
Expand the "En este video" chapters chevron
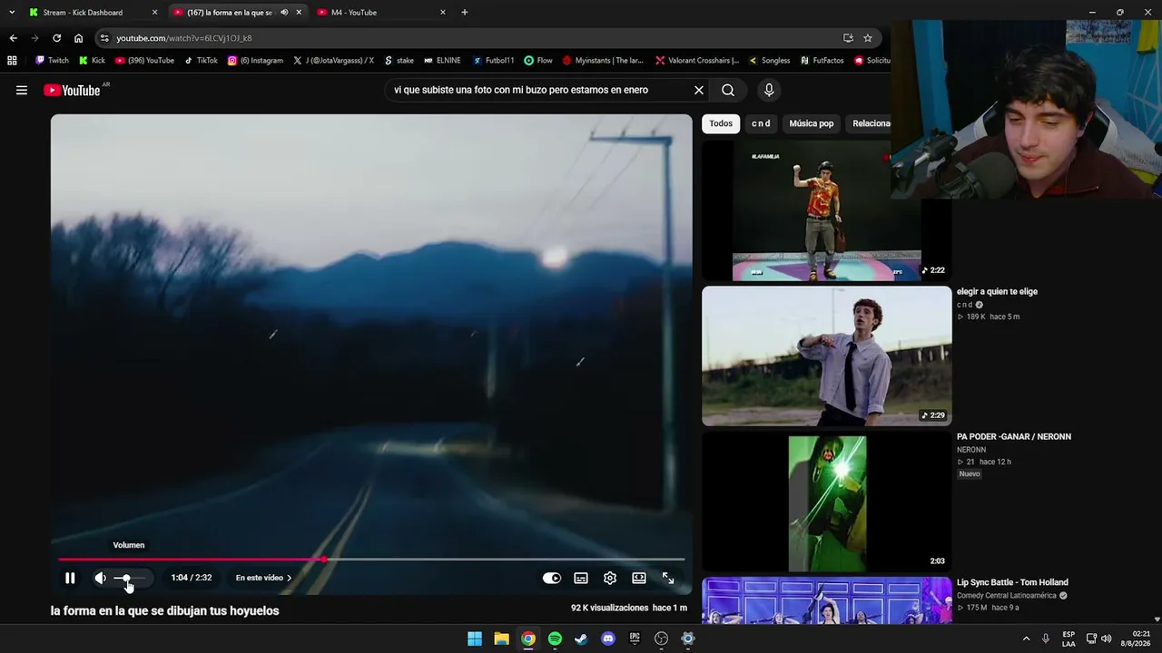click(290, 578)
